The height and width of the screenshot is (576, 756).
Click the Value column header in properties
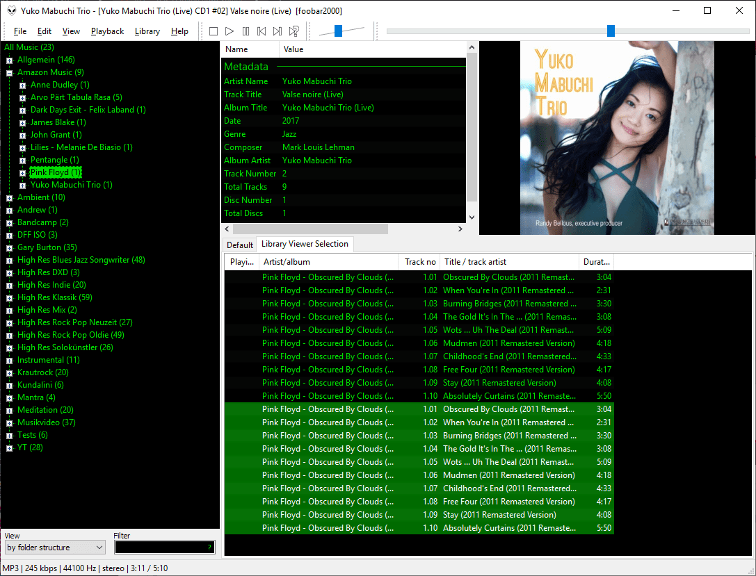point(372,49)
